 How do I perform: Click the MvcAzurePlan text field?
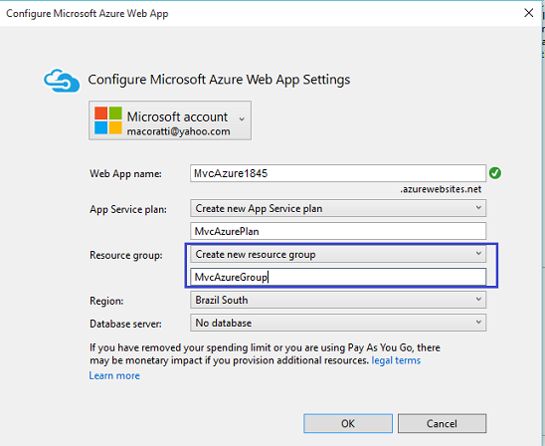coord(338,231)
